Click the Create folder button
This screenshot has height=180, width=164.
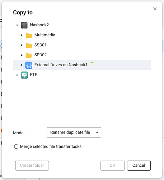[x=32, y=166]
